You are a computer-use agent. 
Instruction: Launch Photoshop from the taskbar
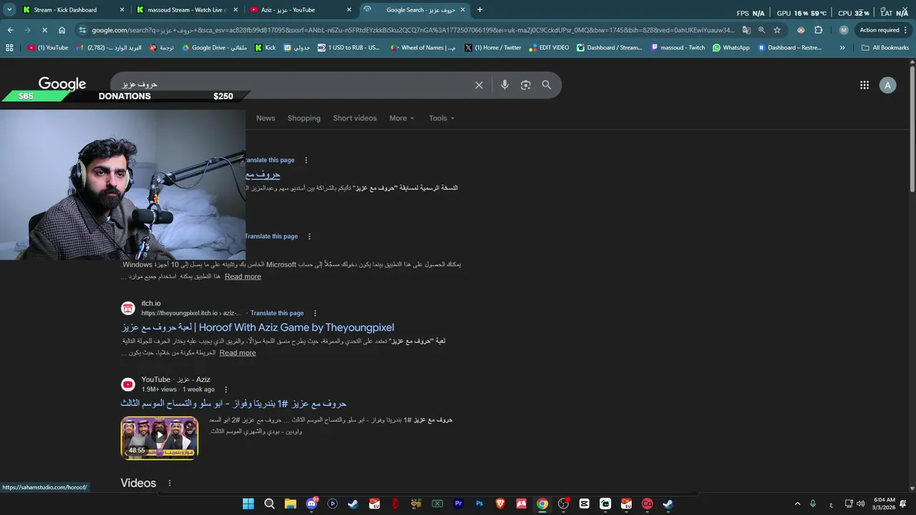point(479,504)
